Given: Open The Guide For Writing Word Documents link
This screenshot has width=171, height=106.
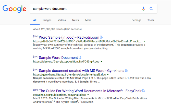Looking at the screenshot, I should (90, 90).
